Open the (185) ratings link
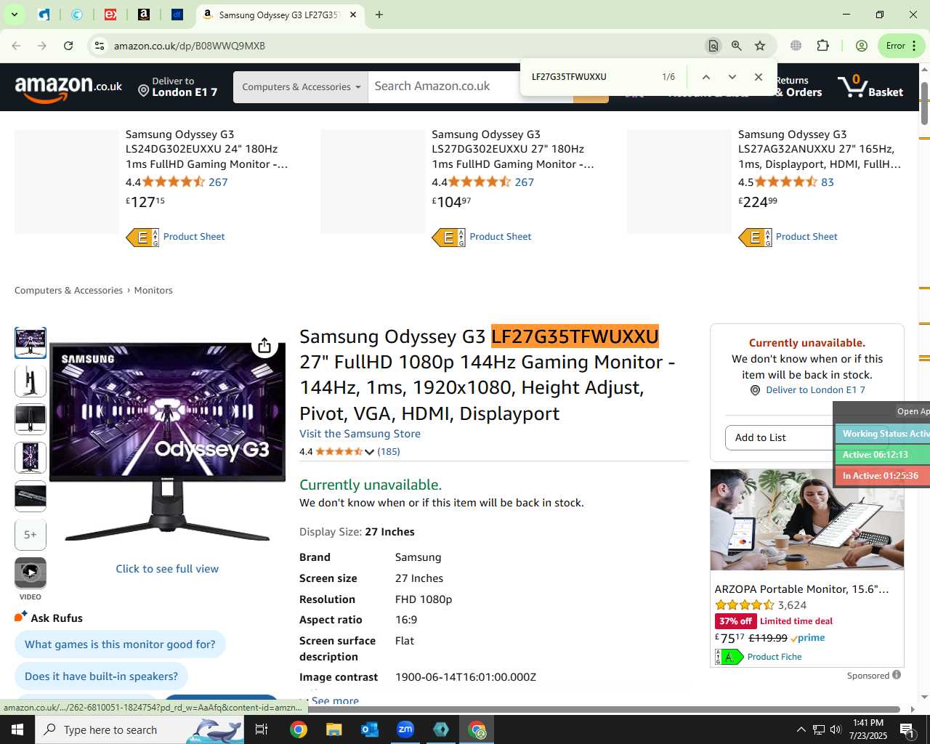 [x=389, y=452]
